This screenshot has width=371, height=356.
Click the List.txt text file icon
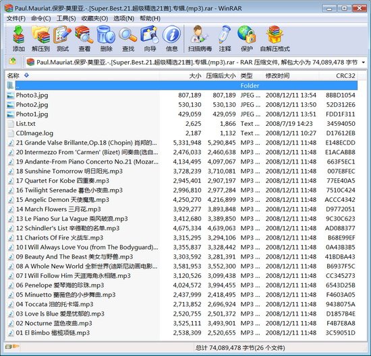(x=10, y=124)
